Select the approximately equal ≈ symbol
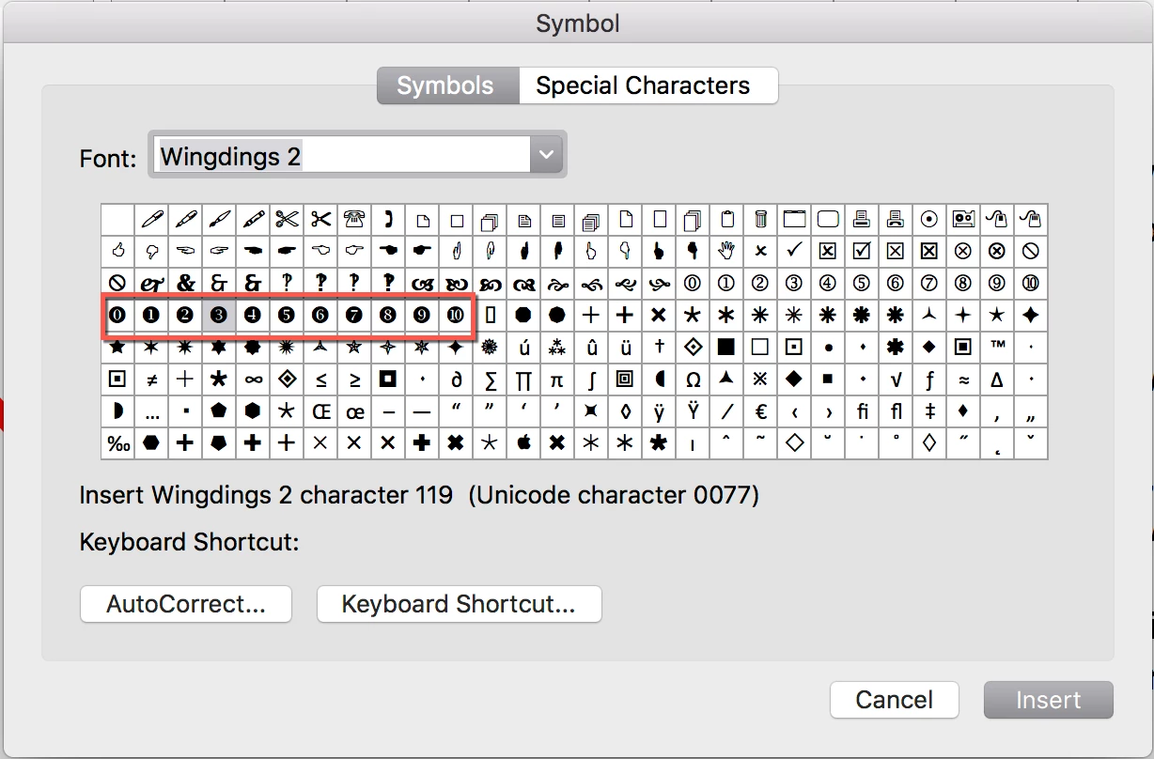Screen dimensions: 1154x759 963,379
